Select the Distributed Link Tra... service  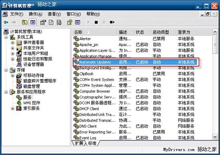97,114
